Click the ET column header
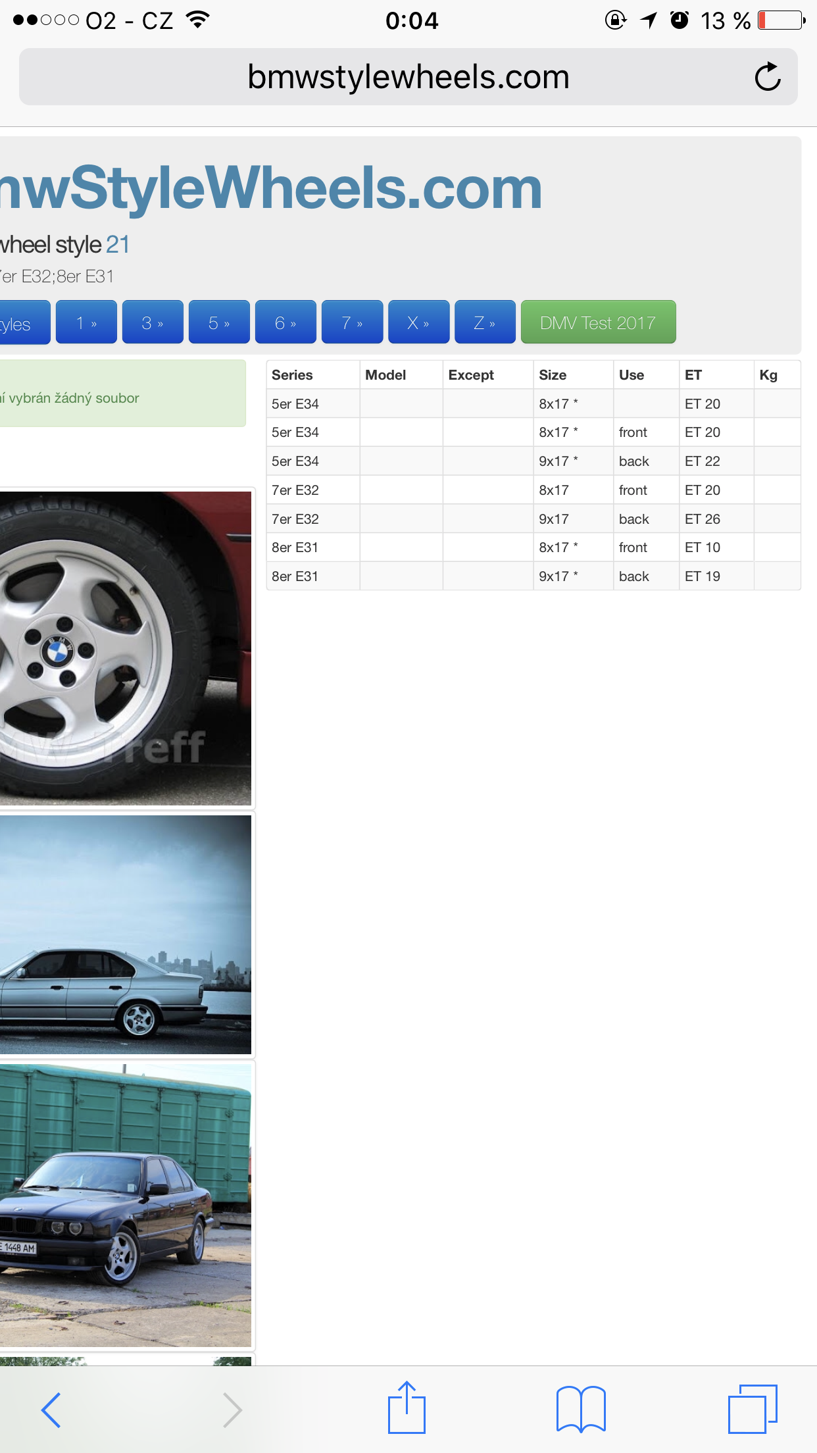Viewport: 817px width, 1453px height. (x=716, y=375)
